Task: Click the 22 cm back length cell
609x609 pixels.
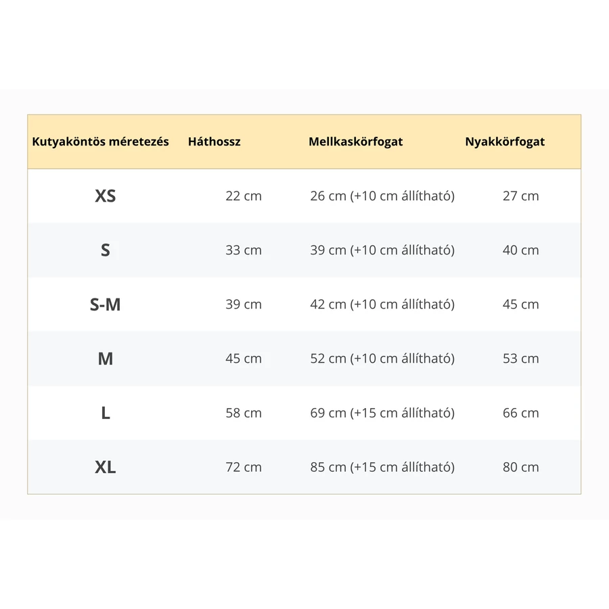Action: coord(244,196)
